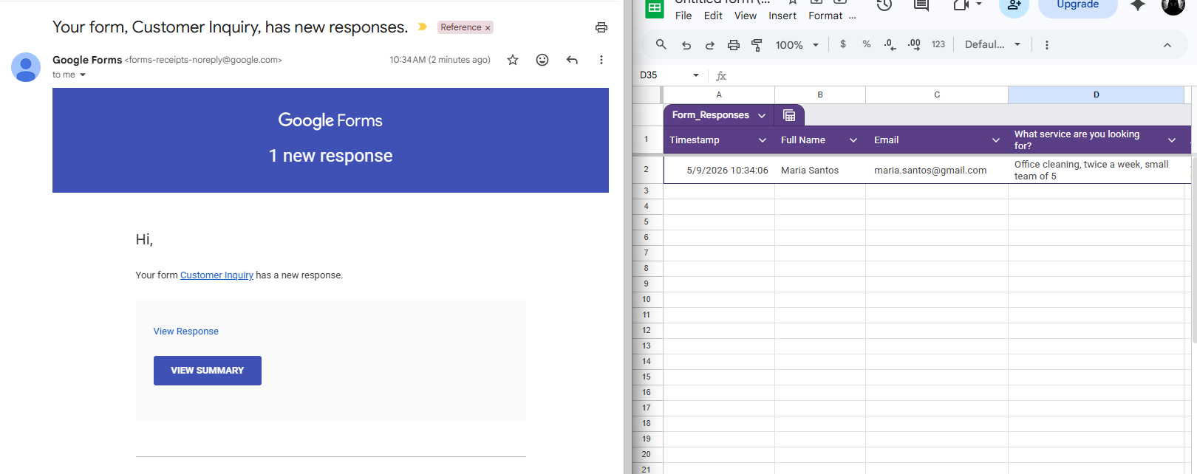
Task: Remove the Reference label from email
Action: (488, 28)
